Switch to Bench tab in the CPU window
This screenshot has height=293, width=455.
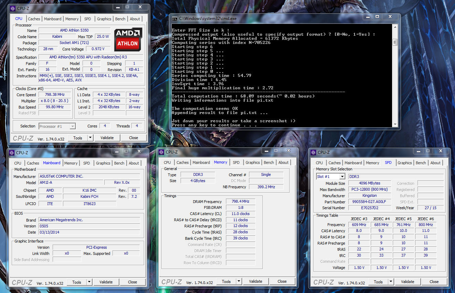(x=120, y=19)
